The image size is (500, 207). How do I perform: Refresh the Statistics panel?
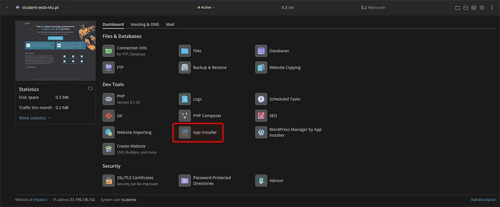point(90,88)
